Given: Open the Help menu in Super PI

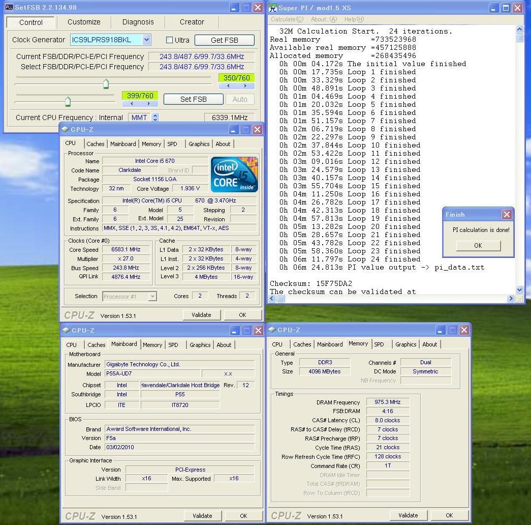Looking at the screenshot, I should [354, 19].
